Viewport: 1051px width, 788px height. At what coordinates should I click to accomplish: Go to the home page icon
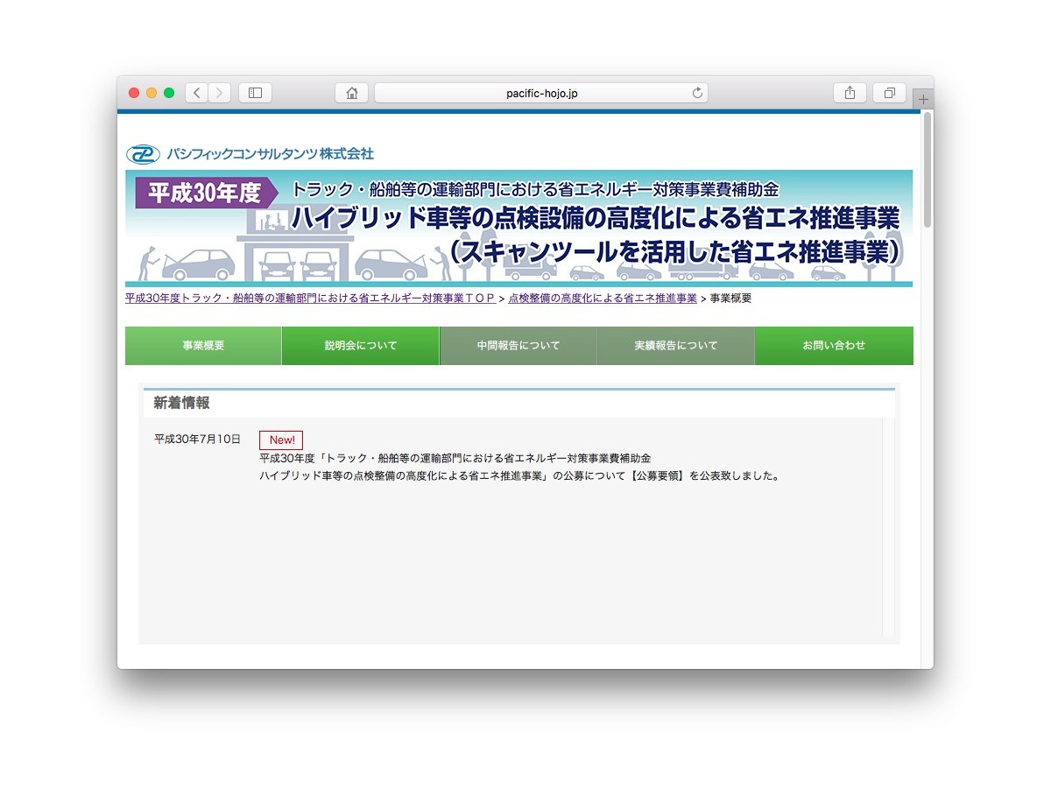tap(351, 93)
